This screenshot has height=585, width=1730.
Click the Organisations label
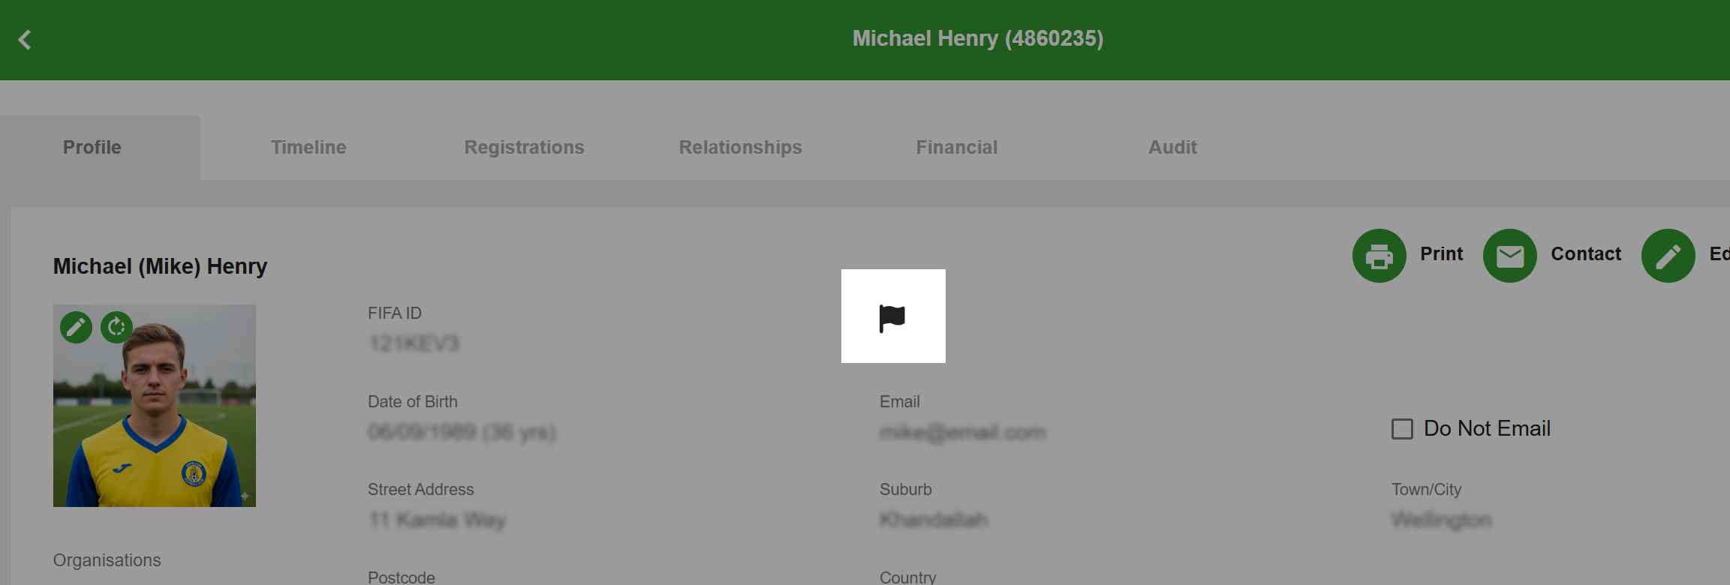(x=107, y=561)
